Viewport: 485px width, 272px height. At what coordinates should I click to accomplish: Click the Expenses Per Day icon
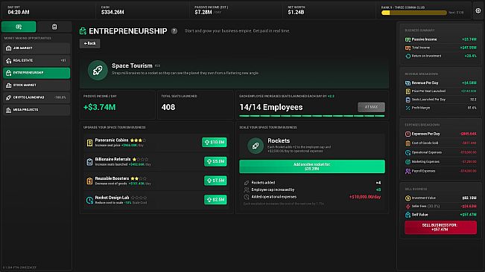click(x=408, y=134)
